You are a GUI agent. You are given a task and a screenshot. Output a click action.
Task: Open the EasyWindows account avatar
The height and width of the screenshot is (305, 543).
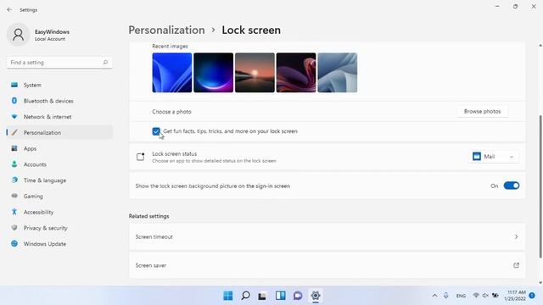[18, 35]
